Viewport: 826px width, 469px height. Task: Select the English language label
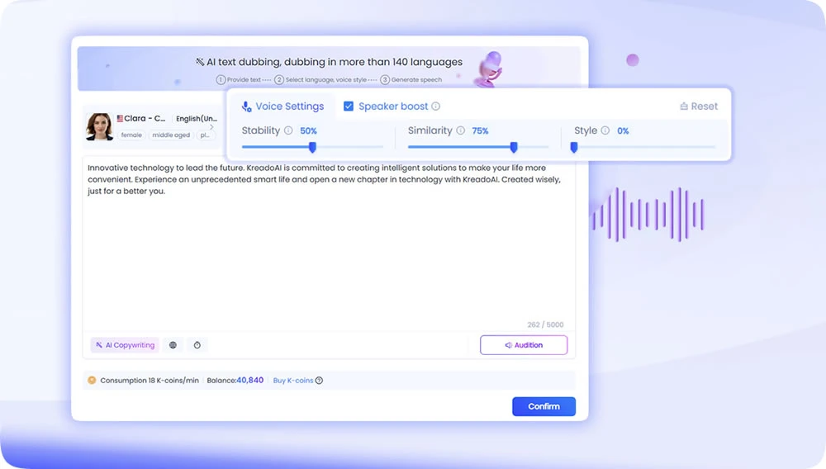(x=197, y=118)
